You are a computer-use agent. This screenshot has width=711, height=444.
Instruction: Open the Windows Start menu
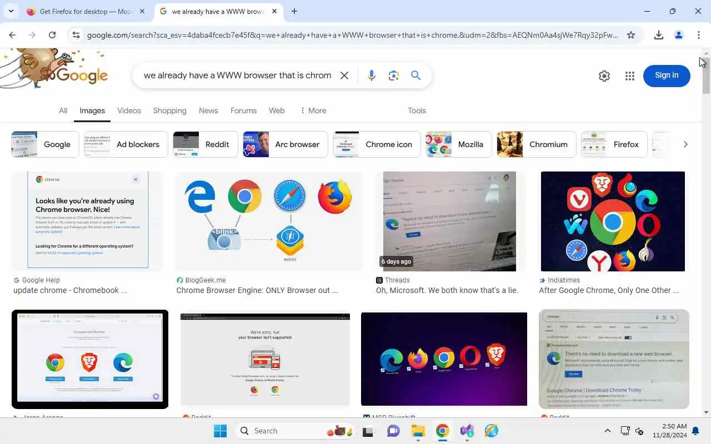click(221, 431)
